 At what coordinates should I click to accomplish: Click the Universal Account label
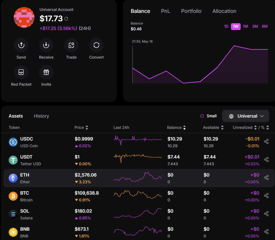56,10
